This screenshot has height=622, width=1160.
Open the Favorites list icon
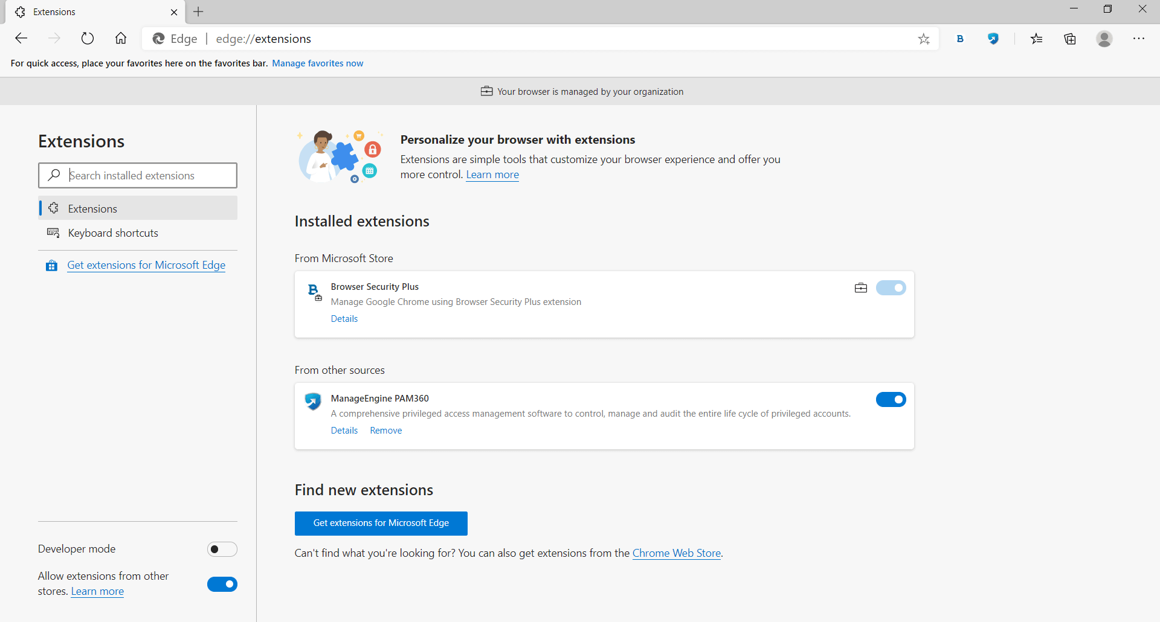point(1037,39)
